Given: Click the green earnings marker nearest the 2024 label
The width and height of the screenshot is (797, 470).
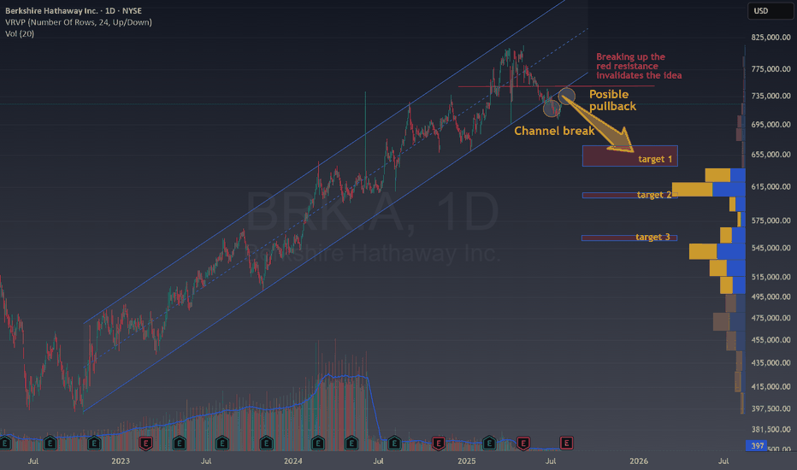Looking at the screenshot, I should pyautogui.click(x=317, y=443).
